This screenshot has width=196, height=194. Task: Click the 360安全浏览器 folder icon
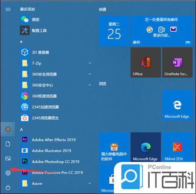25,74
